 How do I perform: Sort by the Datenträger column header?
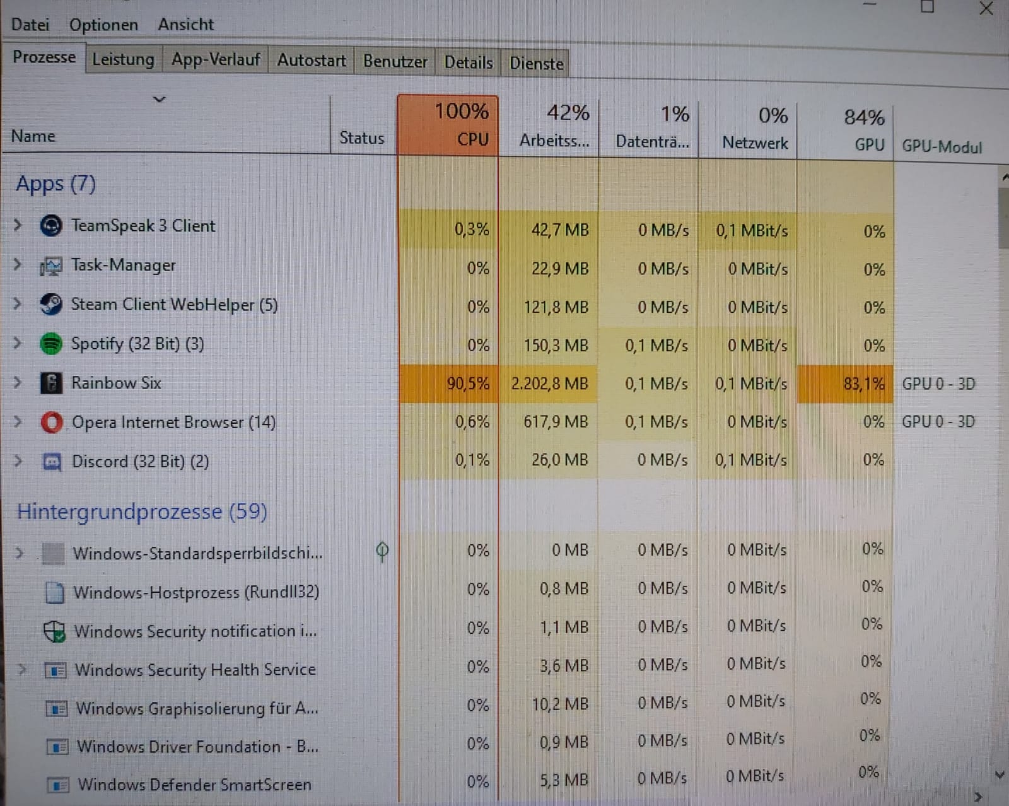649,128
